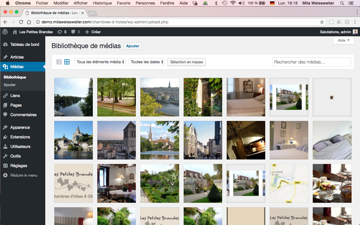Switch to grid view icon

[67, 62]
